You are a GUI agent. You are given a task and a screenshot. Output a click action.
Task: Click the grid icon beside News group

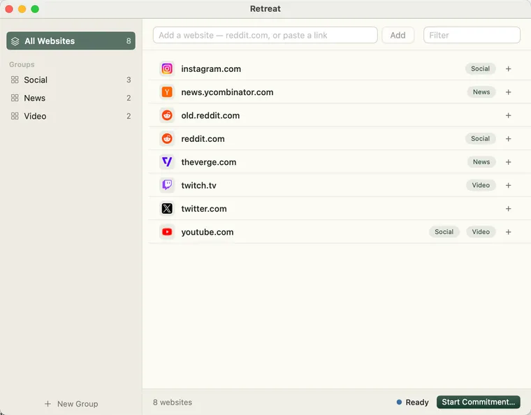pyautogui.click(x=15, y=98)
